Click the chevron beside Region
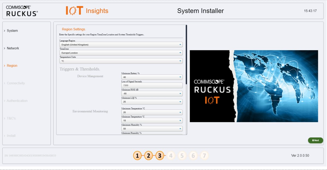 (4, 66)
